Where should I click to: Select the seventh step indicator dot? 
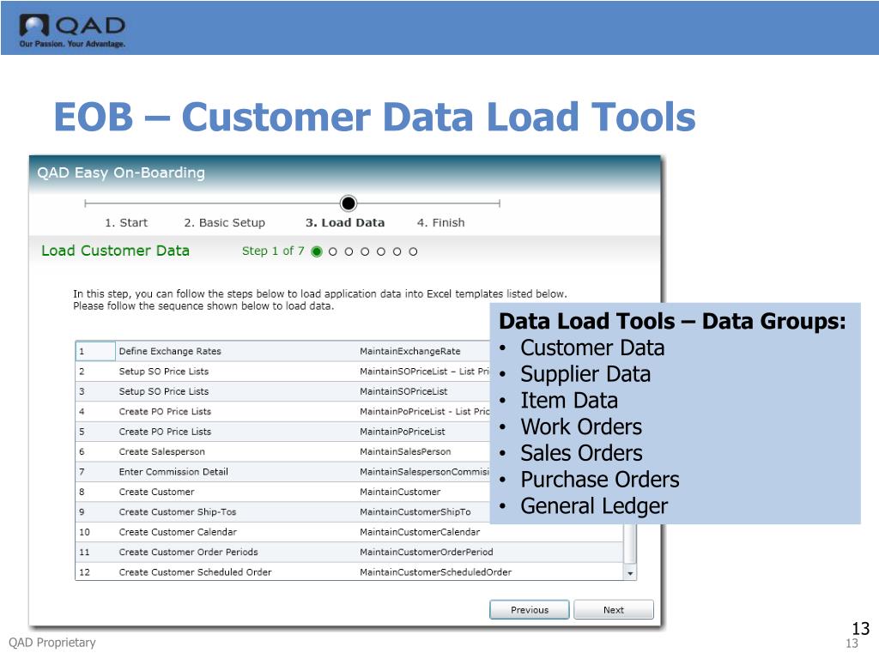click(413, 251)
